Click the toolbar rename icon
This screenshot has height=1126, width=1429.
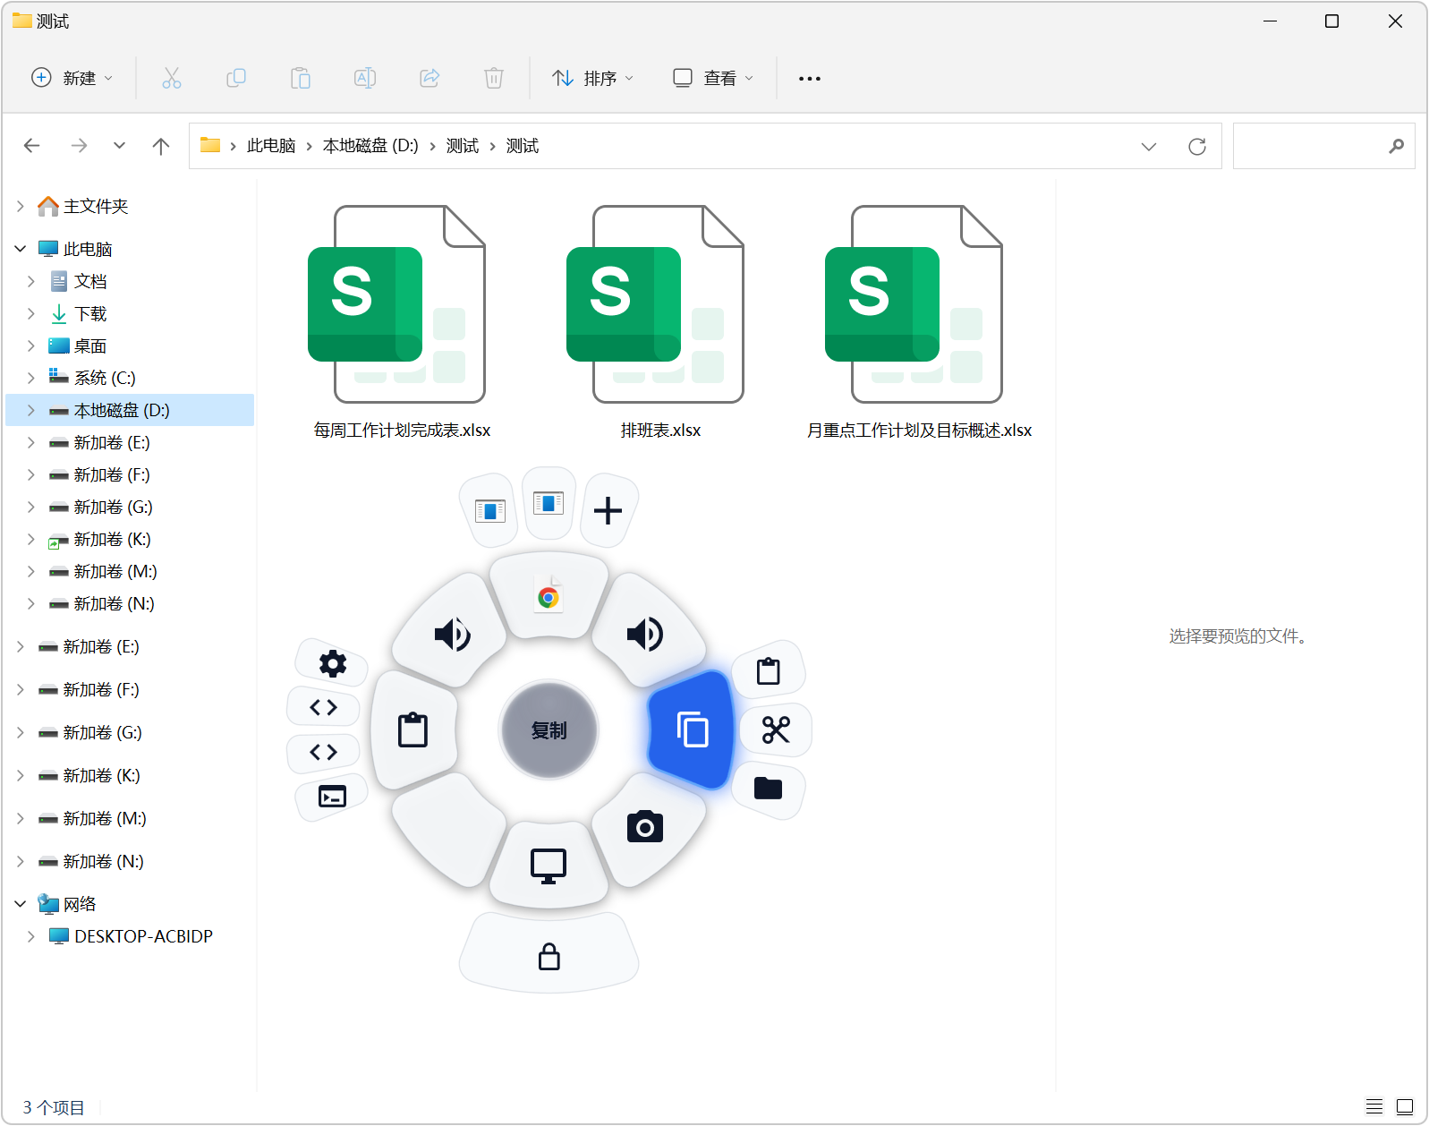[365, 78]
